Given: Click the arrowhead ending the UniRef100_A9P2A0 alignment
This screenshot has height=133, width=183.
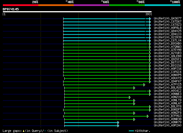Looking at the screenshot, I should point(118,126).
